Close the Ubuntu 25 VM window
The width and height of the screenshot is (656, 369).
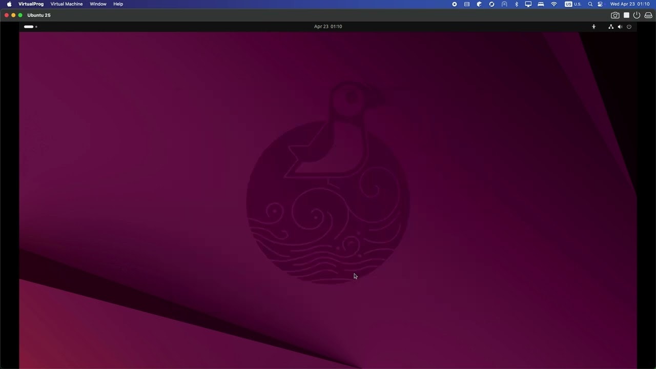click(7, 15)
